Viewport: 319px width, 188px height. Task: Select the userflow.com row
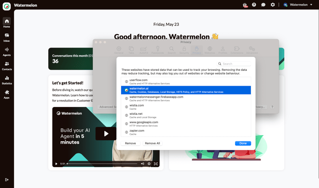[x=186, y=81]
